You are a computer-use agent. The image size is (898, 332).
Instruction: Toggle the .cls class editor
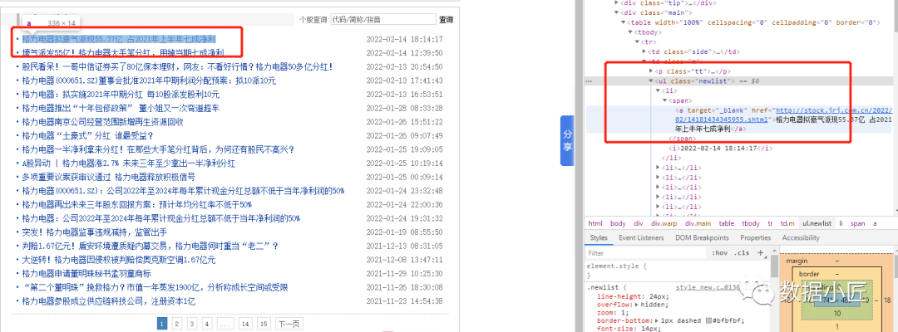pos(742,252)
